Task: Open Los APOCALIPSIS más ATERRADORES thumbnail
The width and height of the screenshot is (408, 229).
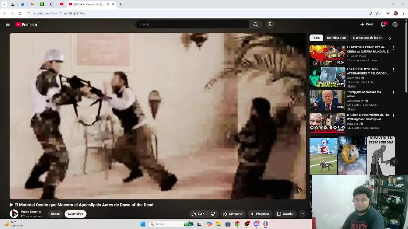Action: tap(327, 77)
